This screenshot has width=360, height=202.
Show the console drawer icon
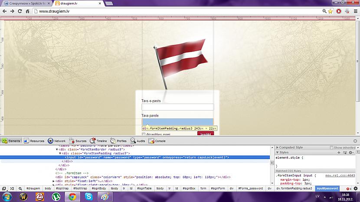pos(12,189)
